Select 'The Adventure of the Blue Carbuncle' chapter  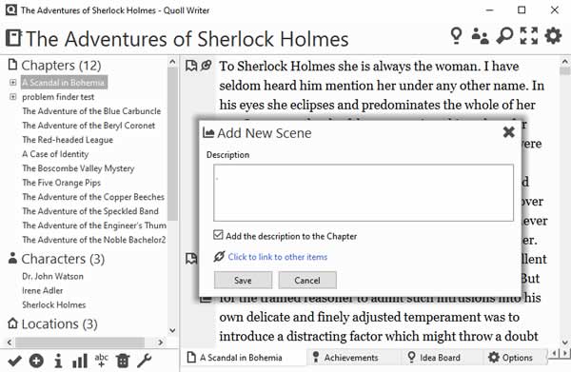tap(91, 111)
